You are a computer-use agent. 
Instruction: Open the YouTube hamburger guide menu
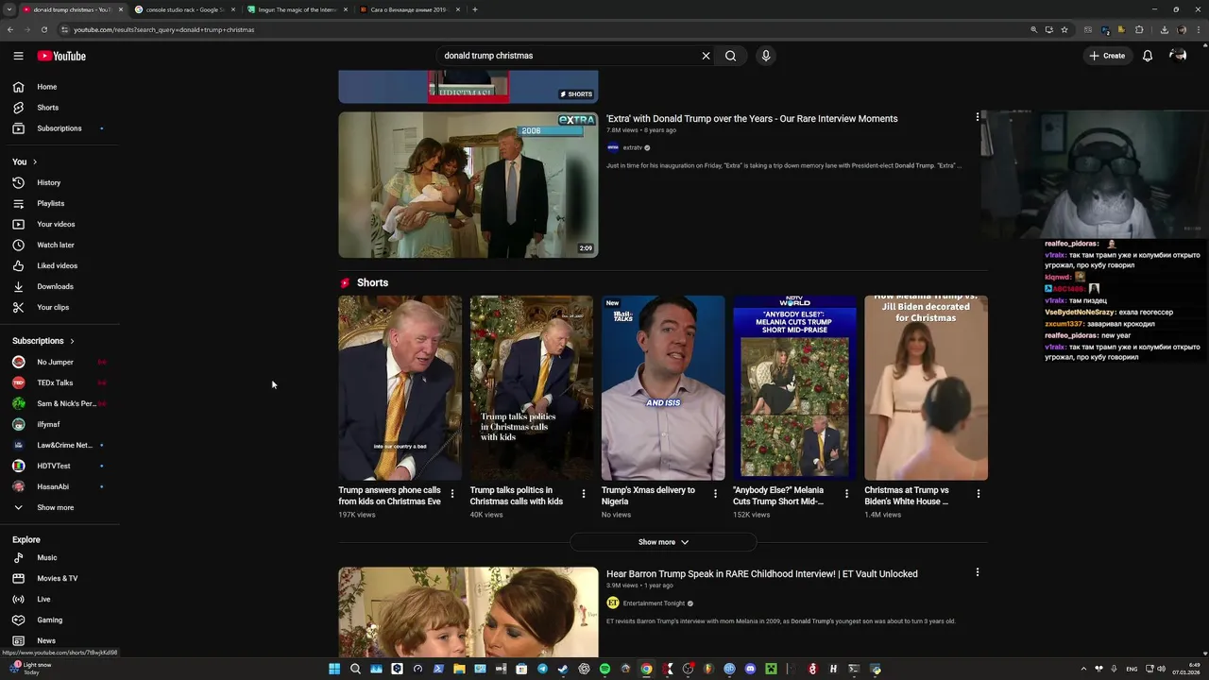pyautogui.click(x=18, y=56)
